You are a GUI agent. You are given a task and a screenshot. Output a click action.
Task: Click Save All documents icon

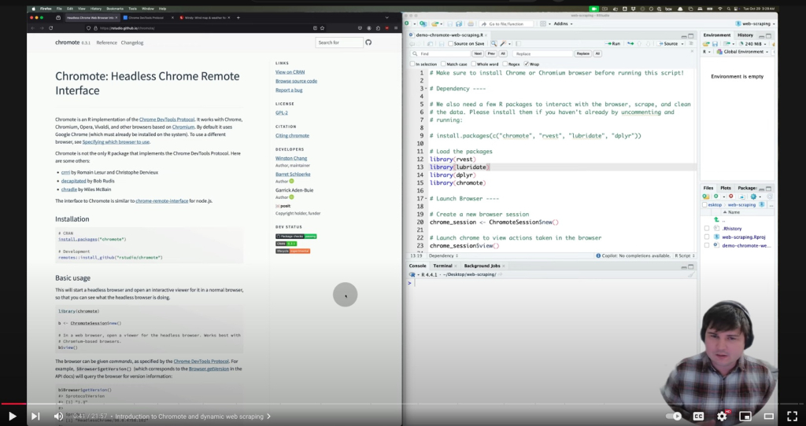(x=459, y=24)
